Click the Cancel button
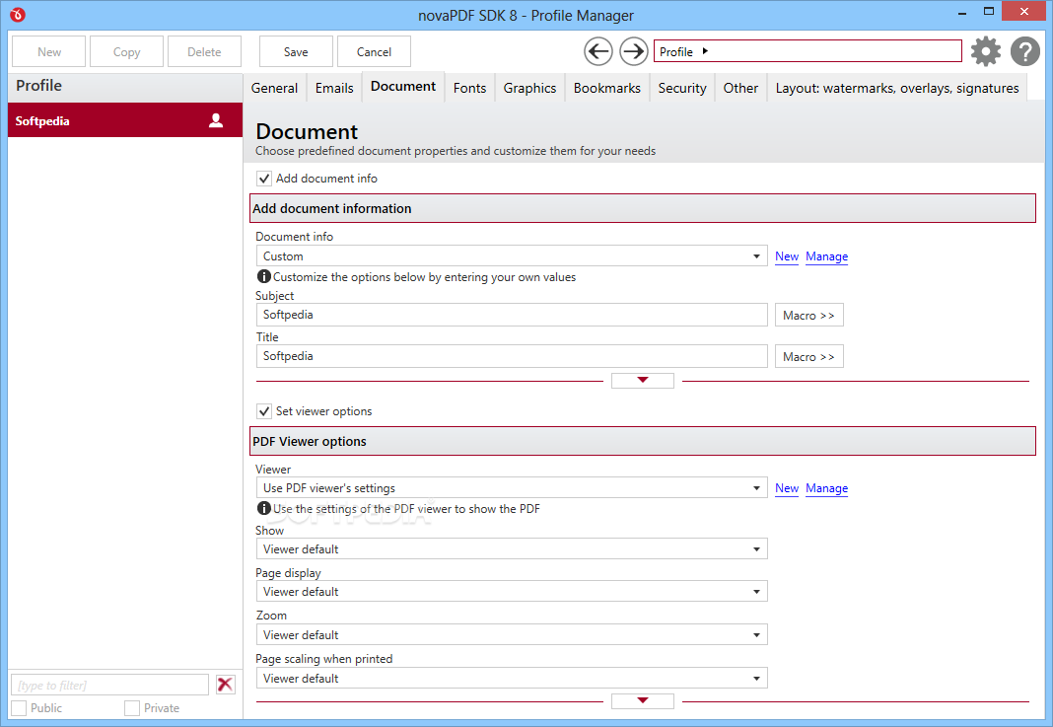 [374, 51]
